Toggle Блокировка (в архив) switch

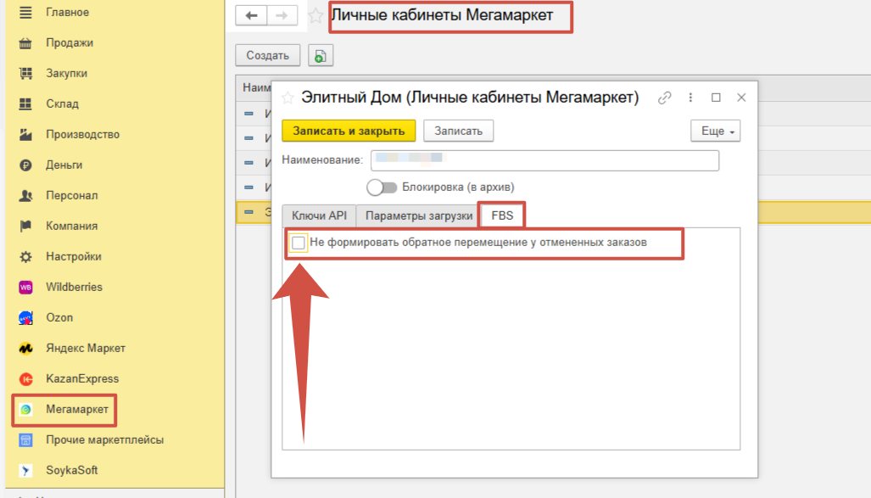pos(382,187)
